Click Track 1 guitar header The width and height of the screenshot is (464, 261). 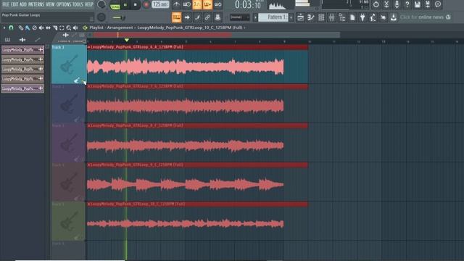point(68,64)
